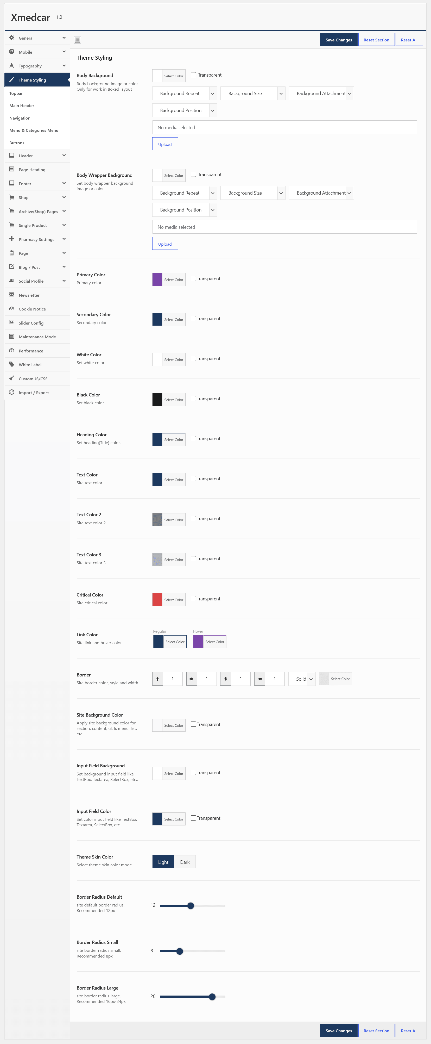Open Body Background Size dropdown

(x=253, y=94)
